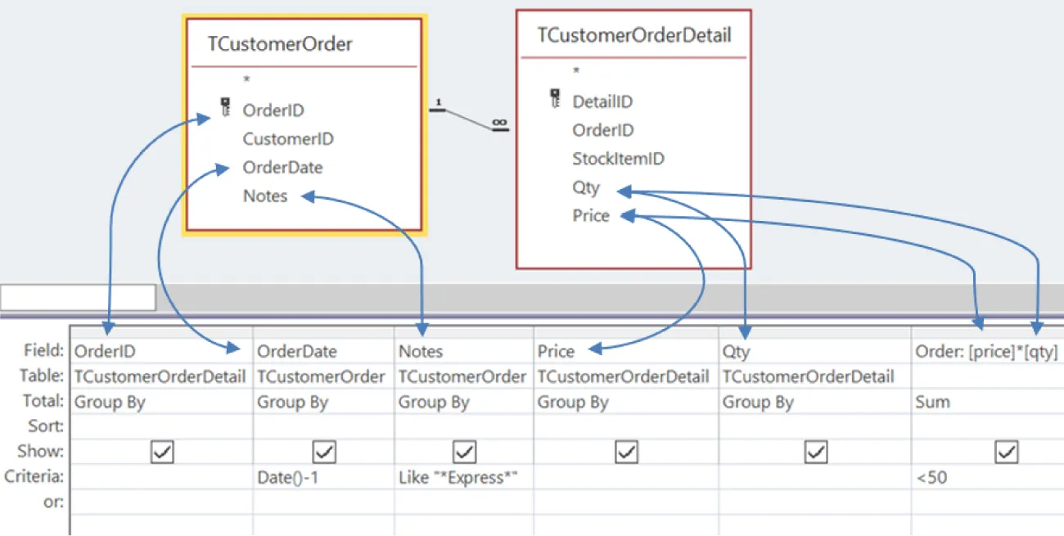Select StockItemID in the TCustomerOrderDetail list

618,158
